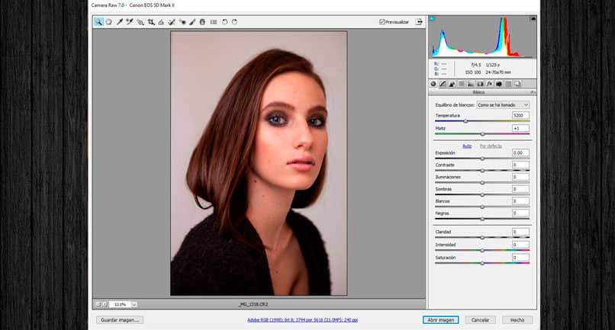Image resolution: width=615 pixels, height=330 pixels.
Task: Switch to the Tone Curve panel tab
Action: pos(443,84)
